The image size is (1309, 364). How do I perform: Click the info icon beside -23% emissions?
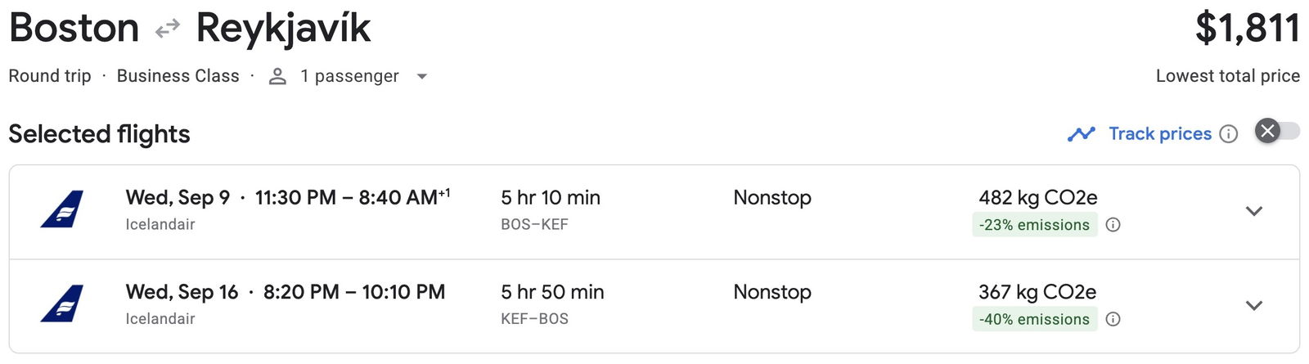tap(1113, 225)
